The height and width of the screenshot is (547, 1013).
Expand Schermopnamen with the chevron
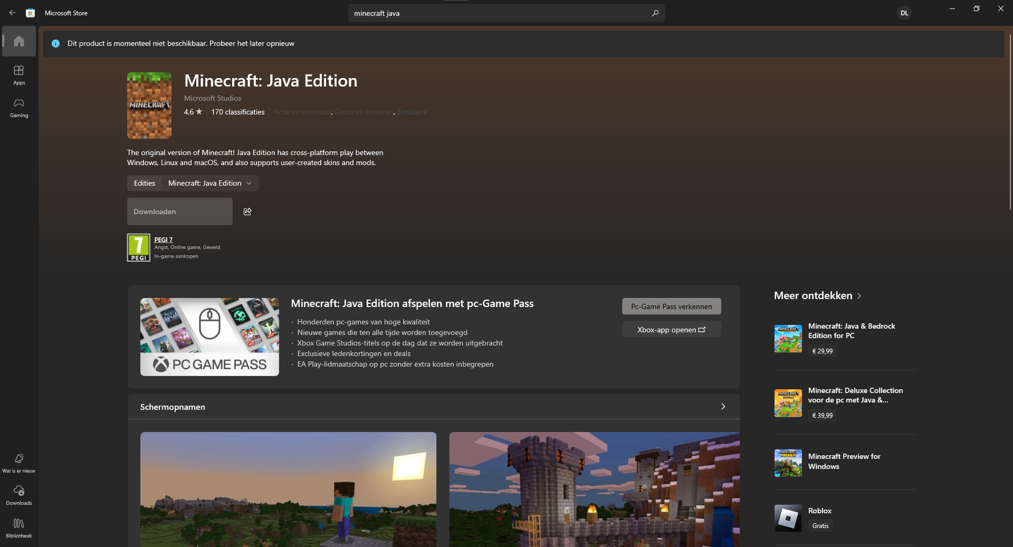pyautogui.click(x=723, y=406)
